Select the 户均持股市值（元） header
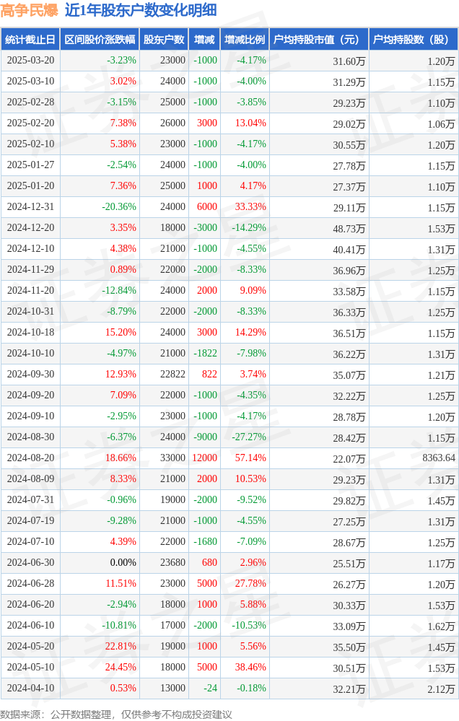Screen dimensions: 459x721 pos(319,40)
